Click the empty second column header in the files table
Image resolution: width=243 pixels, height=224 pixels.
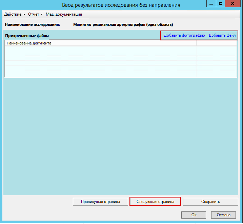coord(216,43)
